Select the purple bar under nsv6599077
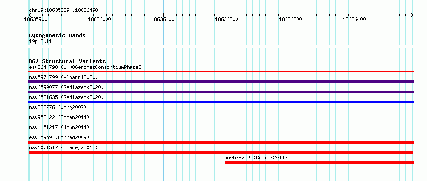Viewport: 427px width, 181px height. click(x=221, y=92)
